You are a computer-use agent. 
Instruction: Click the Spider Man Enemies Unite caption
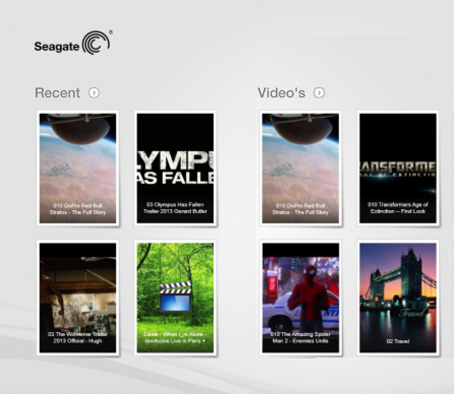click(300, 338)
